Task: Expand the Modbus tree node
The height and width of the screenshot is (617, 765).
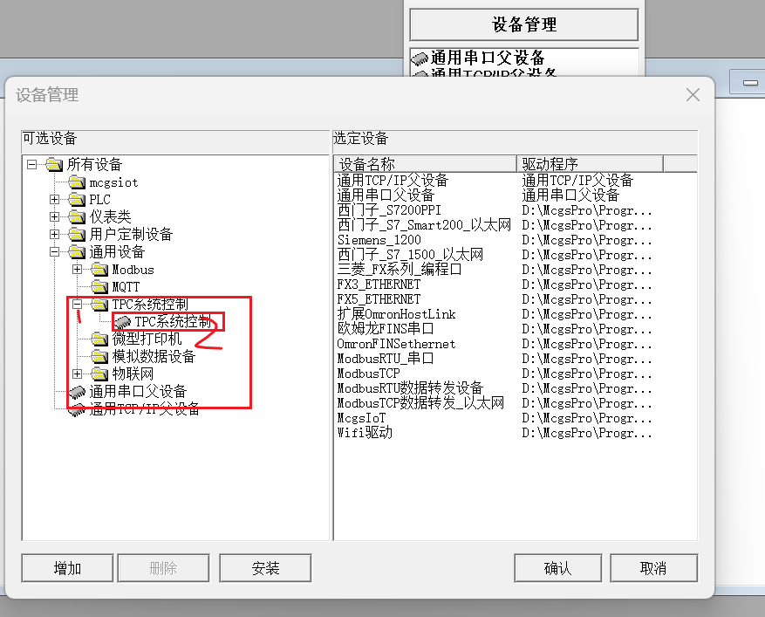Action: (78, 270)
